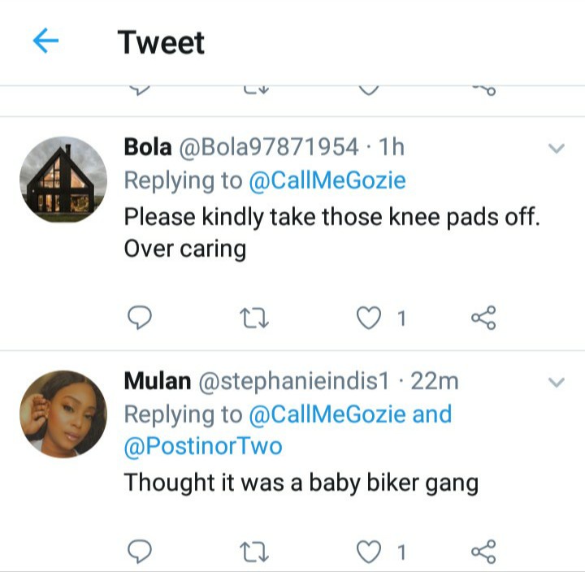Open Bola's profile via display name
The width and height of the screenshot is (585, 572).
(147, 147)
